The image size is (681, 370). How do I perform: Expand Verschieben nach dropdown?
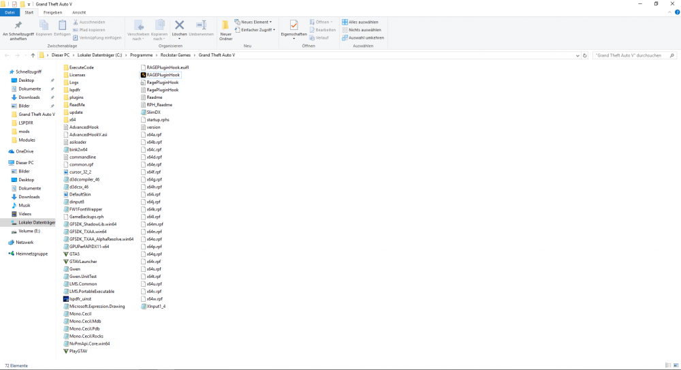(x=138, y=39)
